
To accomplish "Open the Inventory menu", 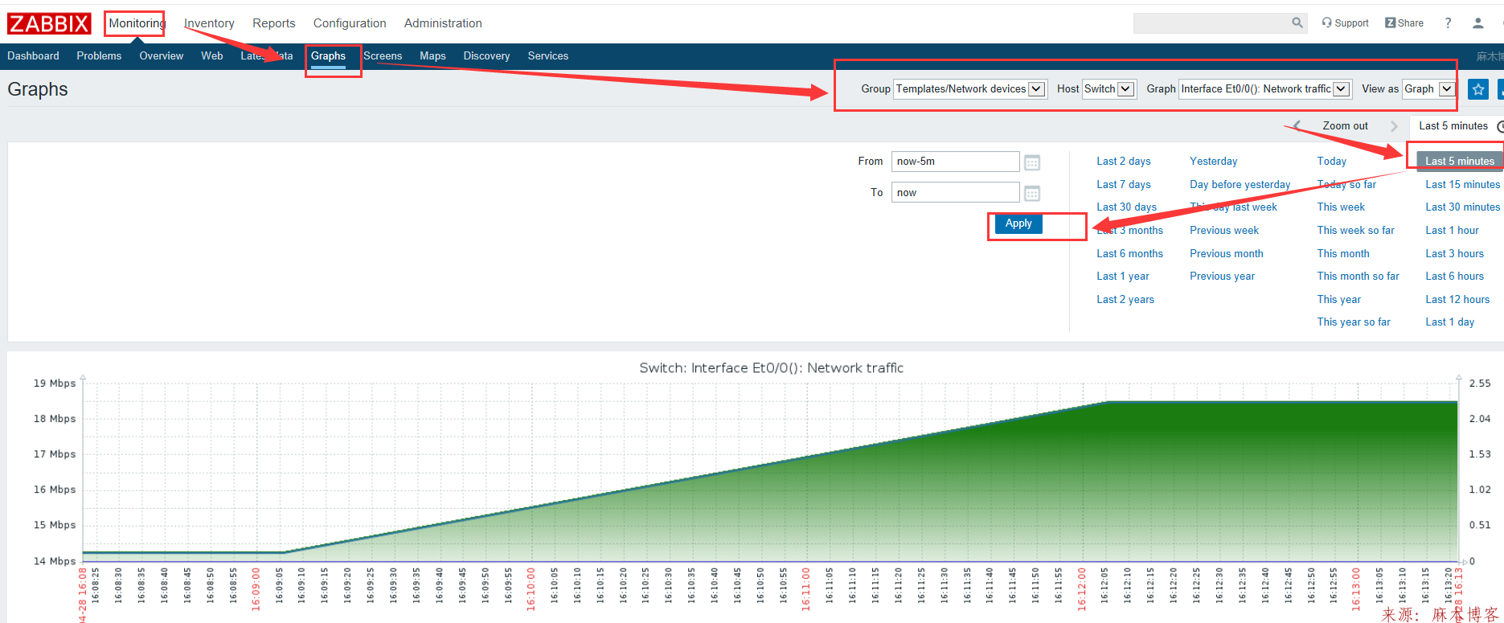I will [209, 23].
